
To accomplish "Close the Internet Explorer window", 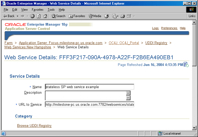I will pyautogui.click(x=194, y=3).
